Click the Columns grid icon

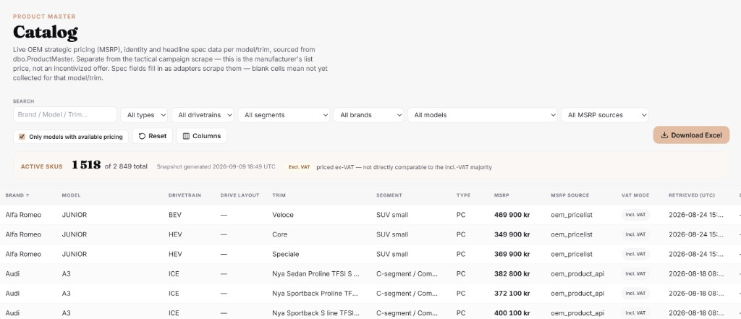[186, 136]
